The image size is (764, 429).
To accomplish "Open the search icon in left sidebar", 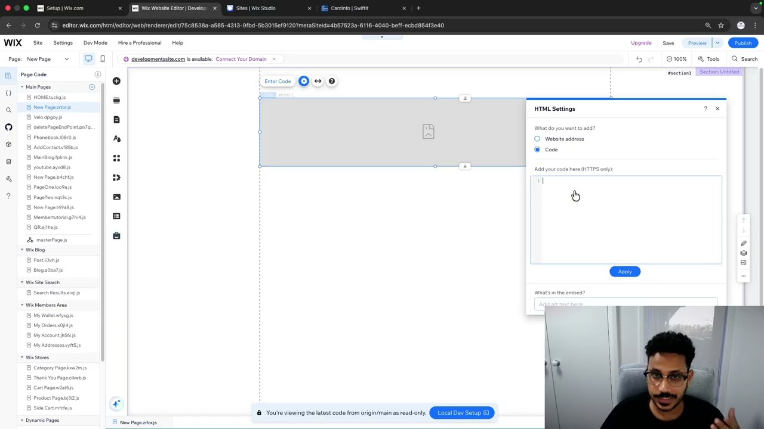I will (8, 110).
